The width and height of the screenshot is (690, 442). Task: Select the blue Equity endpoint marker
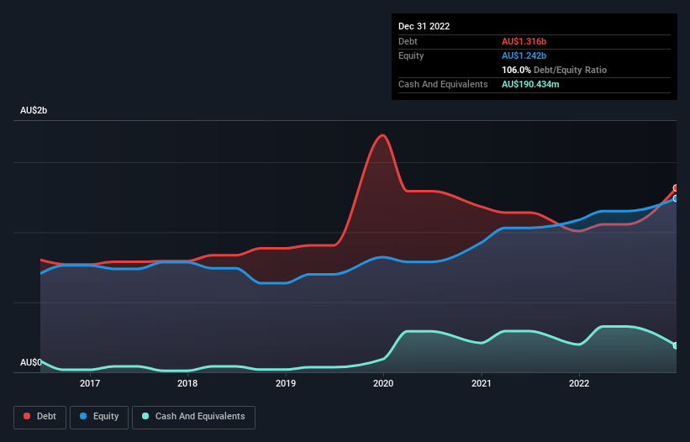676,199
